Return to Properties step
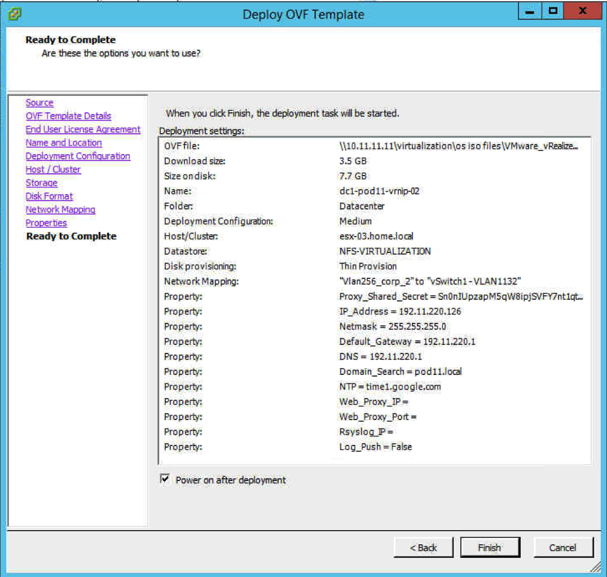 click(46, 223)
